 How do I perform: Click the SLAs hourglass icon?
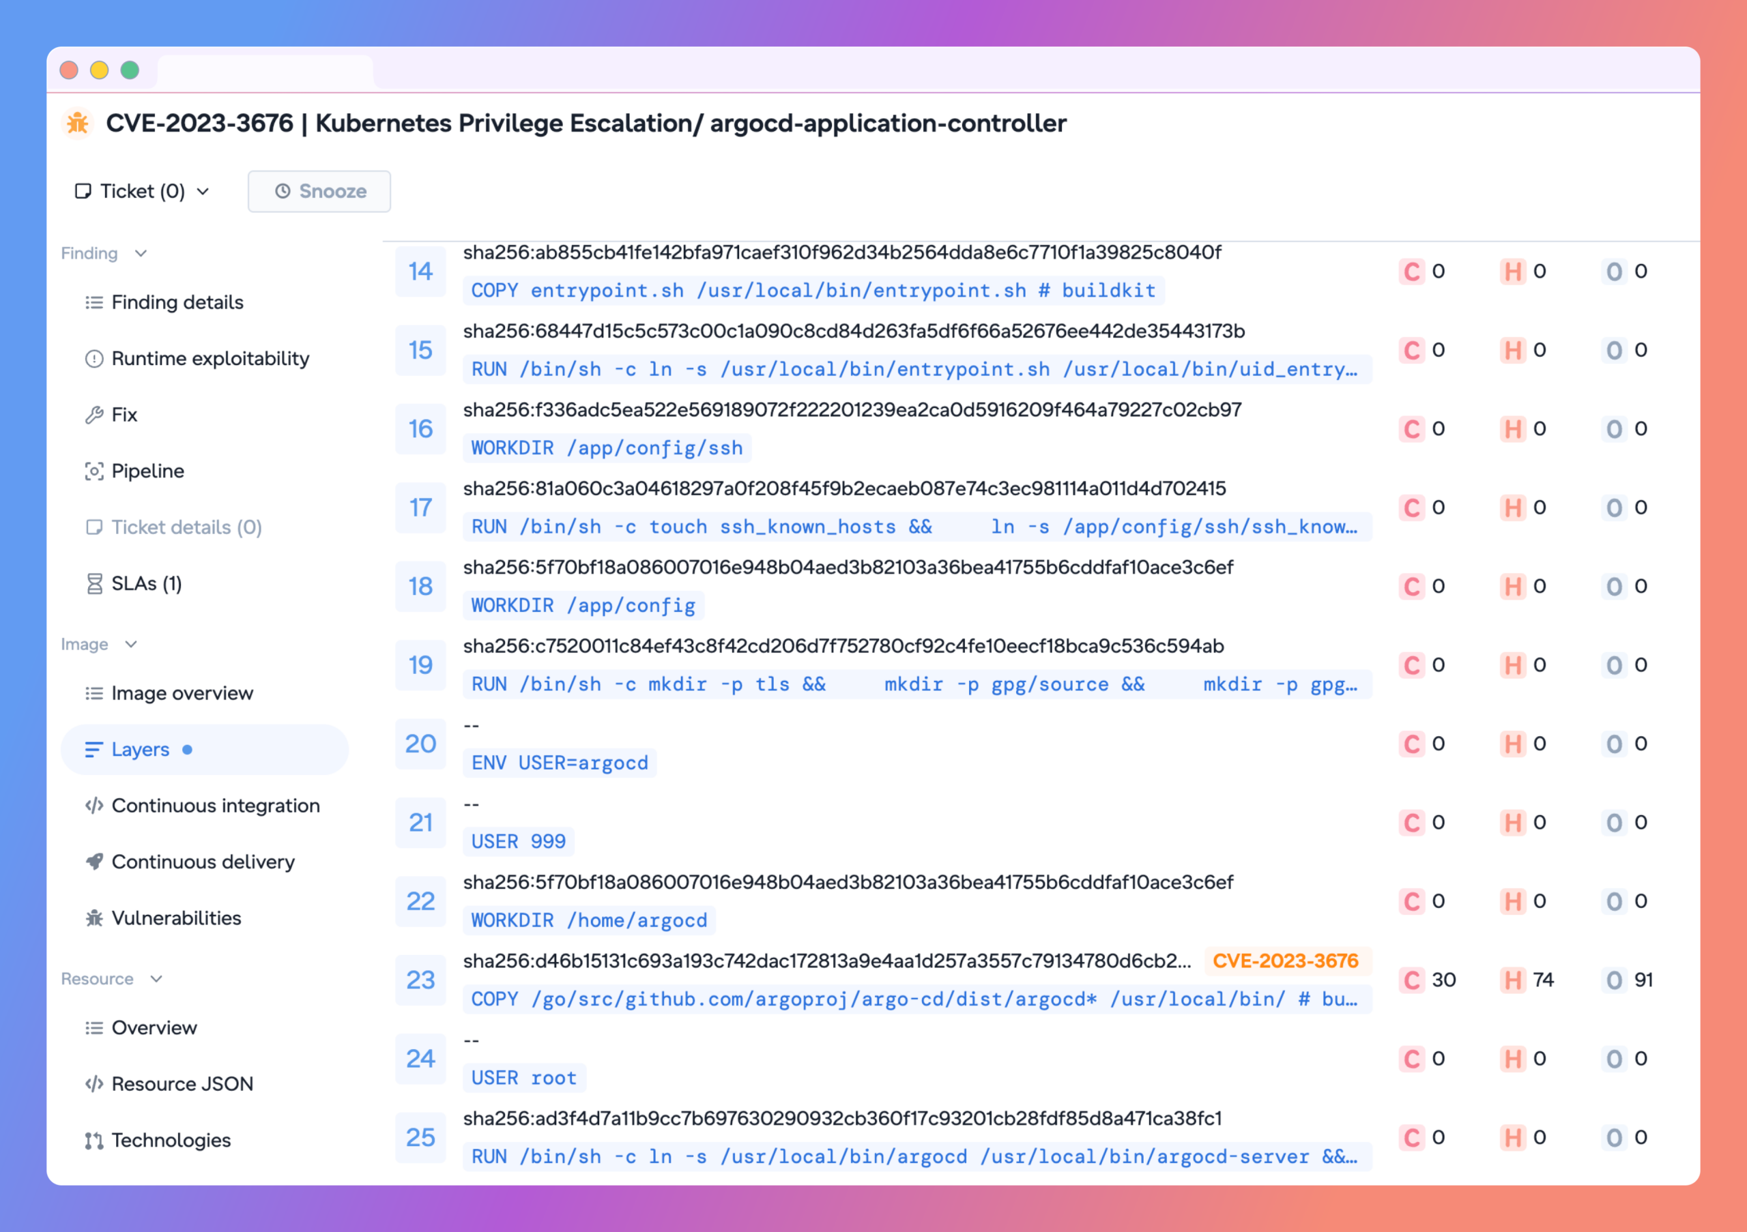pyautogui.click(x=93, y=584)
